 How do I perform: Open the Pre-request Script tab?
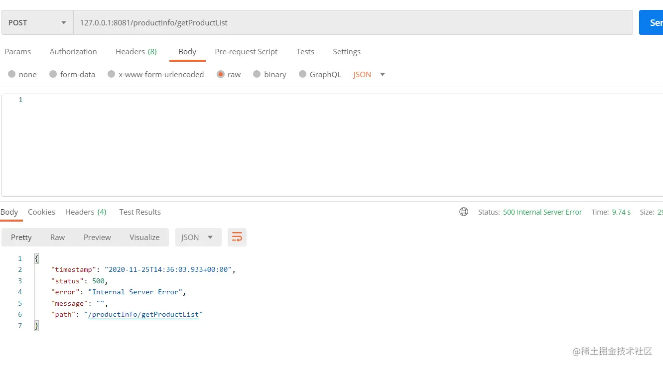(x=246, y=51)
